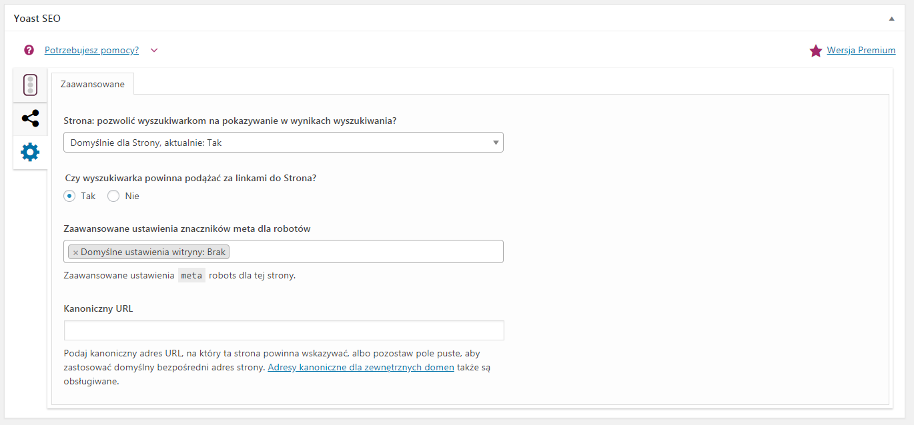The image size is (914, 425).
Task: Select the "Tak" radio button
Action: 69,196
